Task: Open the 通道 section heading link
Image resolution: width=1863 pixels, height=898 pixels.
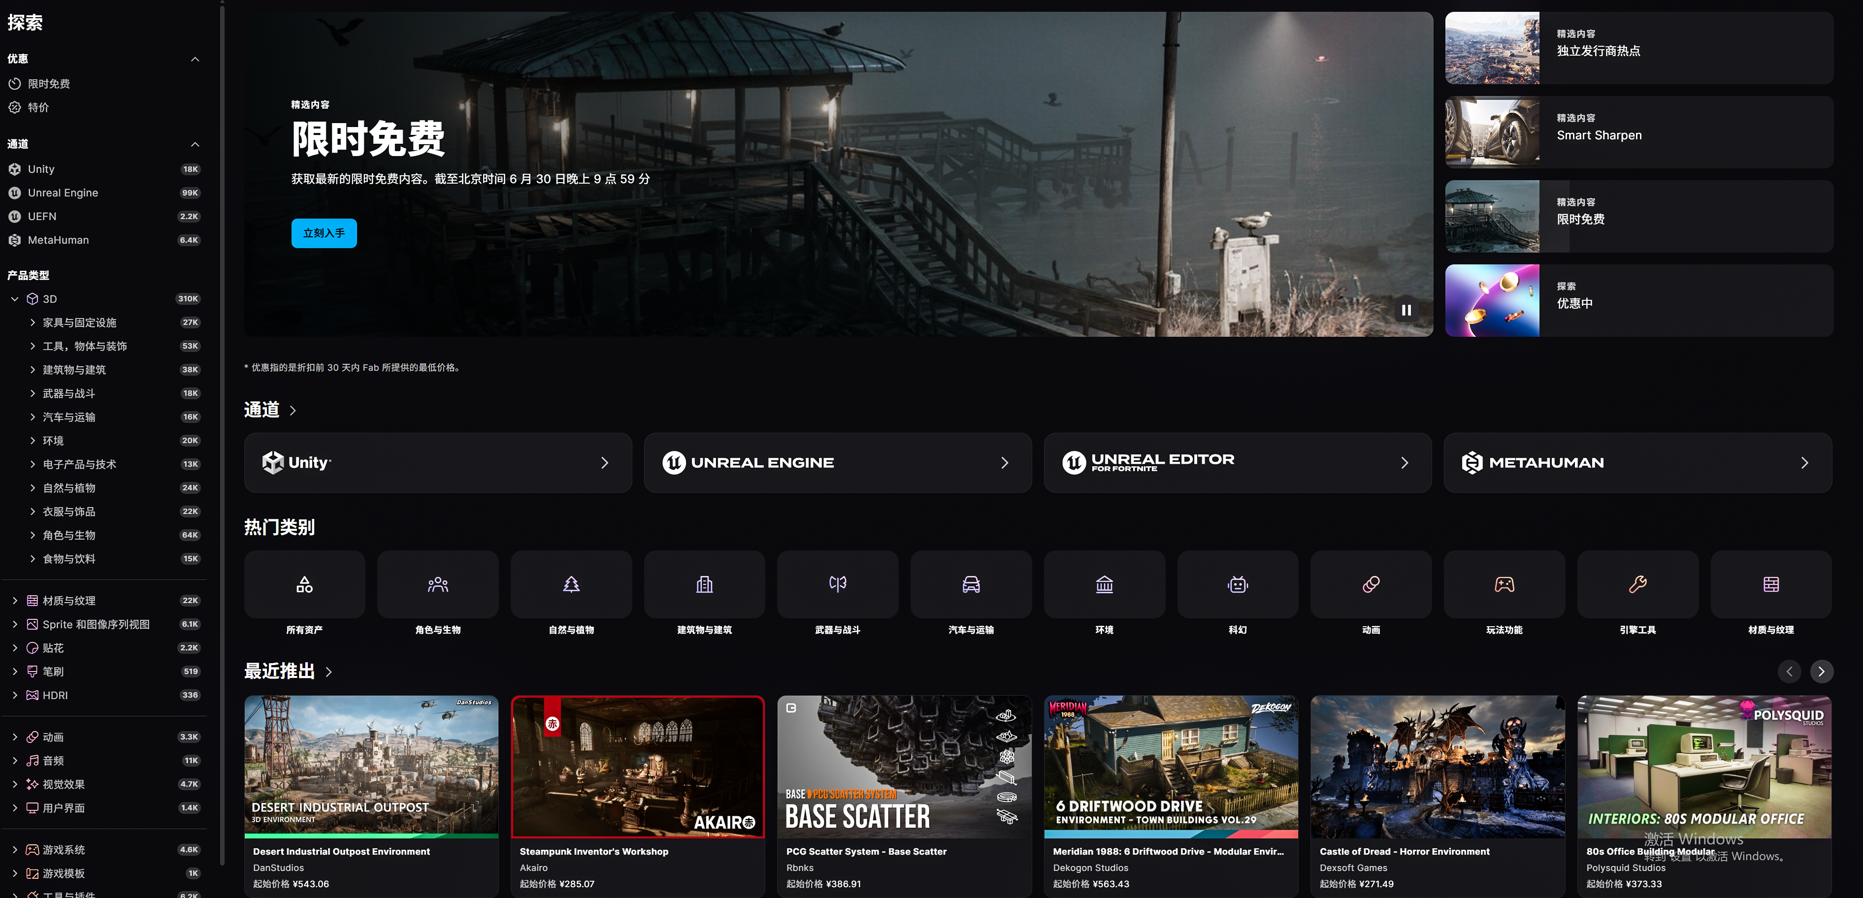Action: coord(270,410)
